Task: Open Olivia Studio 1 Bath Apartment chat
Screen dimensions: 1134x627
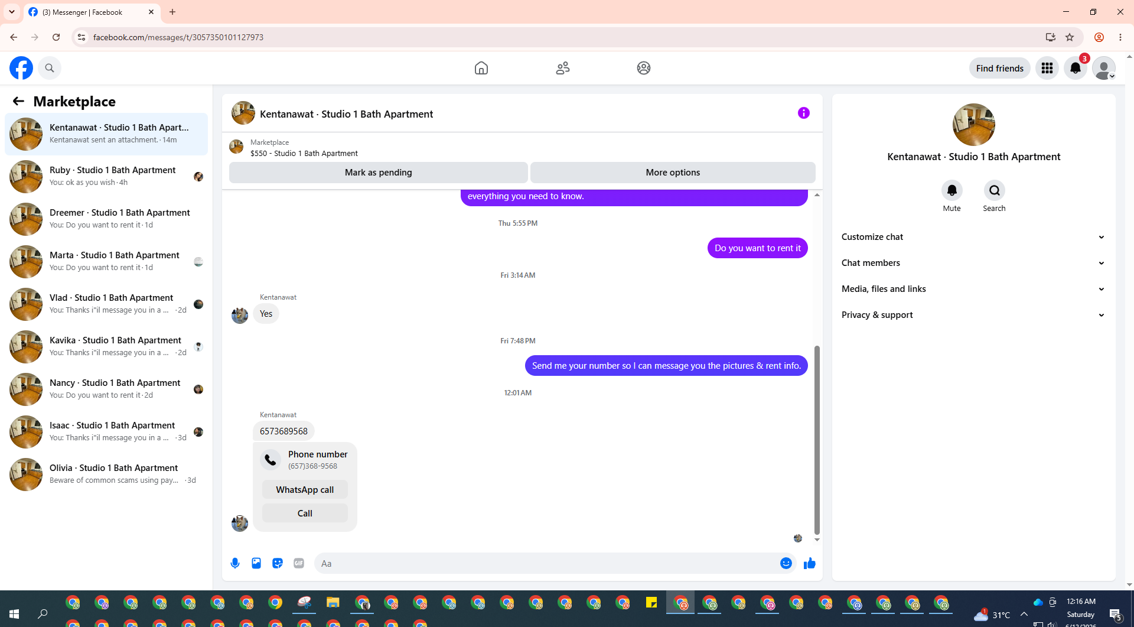Action: (x=106, y=475)
